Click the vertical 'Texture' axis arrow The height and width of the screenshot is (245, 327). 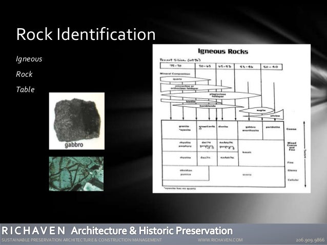coord(305,154)
